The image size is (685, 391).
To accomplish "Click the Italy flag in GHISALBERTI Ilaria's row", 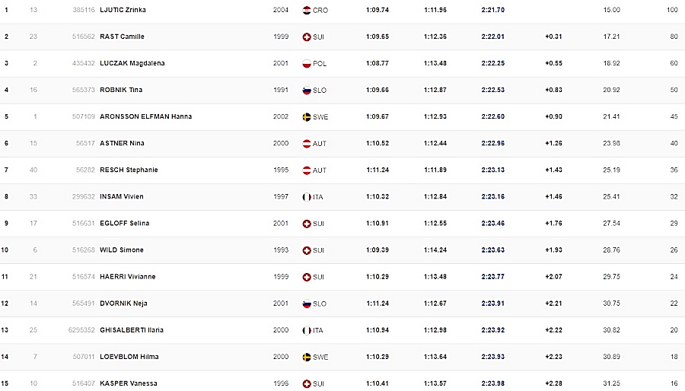I will 306,330.
